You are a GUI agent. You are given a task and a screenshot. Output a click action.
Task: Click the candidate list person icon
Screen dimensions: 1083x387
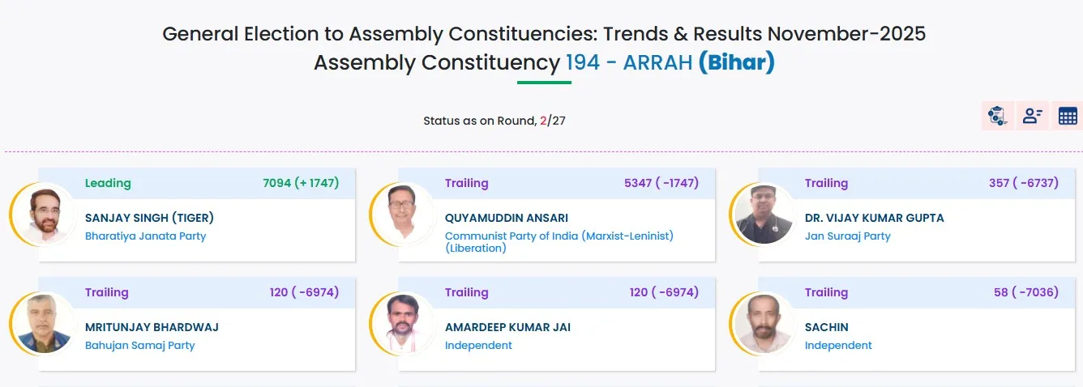pos(1033,116)
